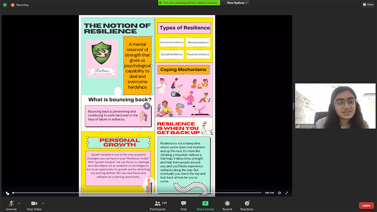Click the Unmute microphone icon
The image size is (377, 212).
11,203
